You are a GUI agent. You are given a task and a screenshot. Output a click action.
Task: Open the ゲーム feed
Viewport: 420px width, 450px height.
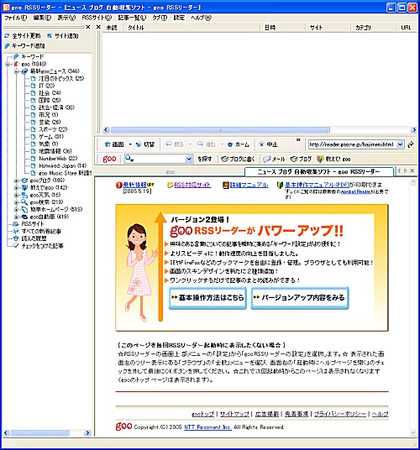point(51,137)
